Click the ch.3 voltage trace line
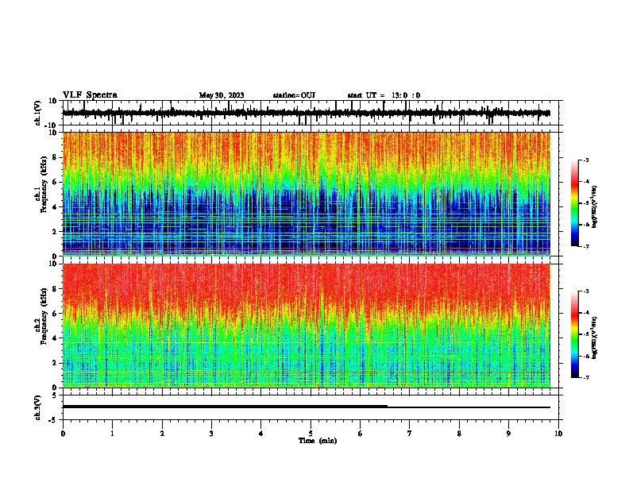Image resolution: width=629 pixels, height=486 pixels. pyautogui.click(x=306, y=407)
